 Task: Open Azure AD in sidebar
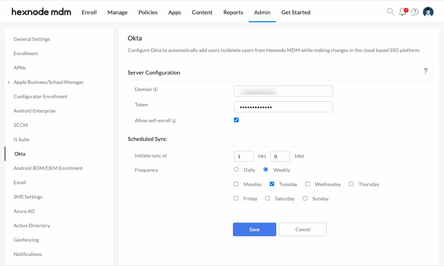pos(24,211)
